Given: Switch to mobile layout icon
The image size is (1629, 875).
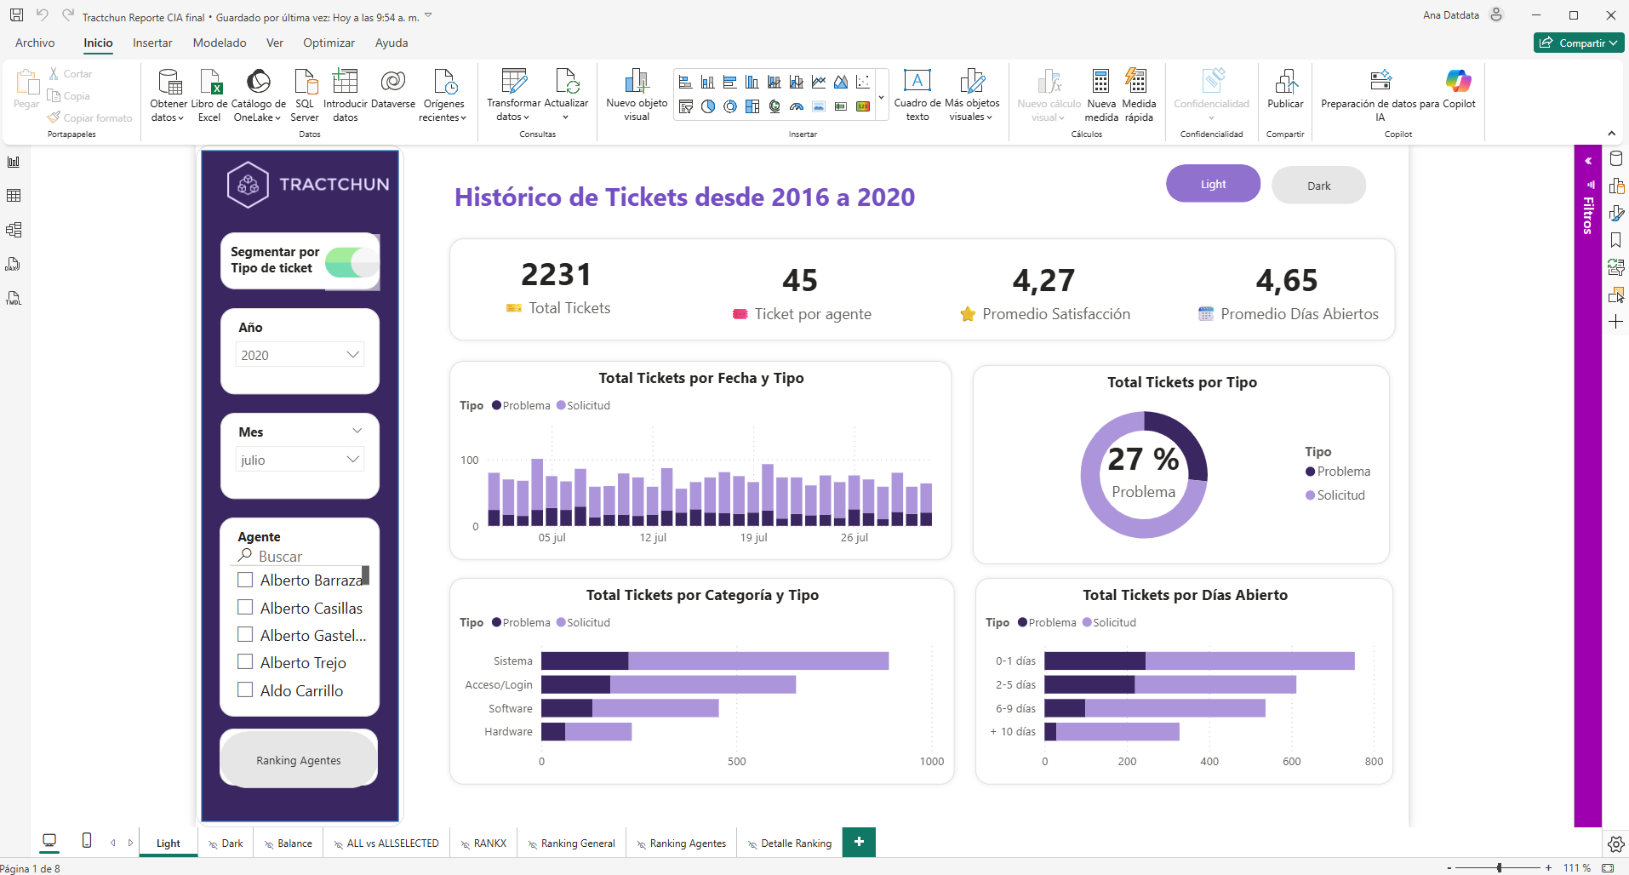Looking at the screenshot, I should tap(87, 841).
